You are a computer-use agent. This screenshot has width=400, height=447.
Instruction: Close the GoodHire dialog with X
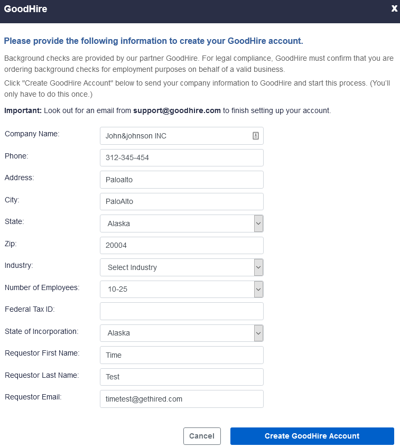(394, 8)
